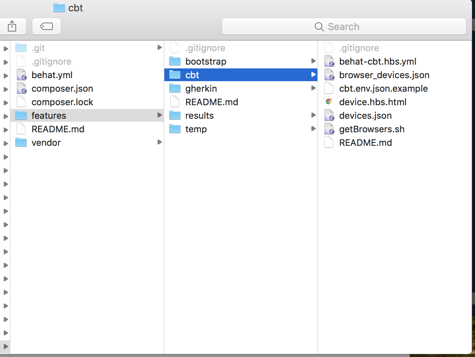475x357 pixels.
Task: Click the 'behat.yml' file name
Action: (x=52, y=75)
